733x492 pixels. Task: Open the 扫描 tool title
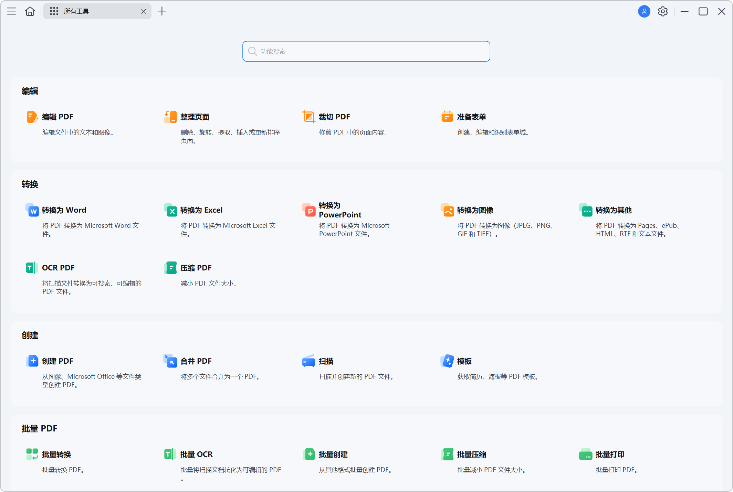(326, 361)
